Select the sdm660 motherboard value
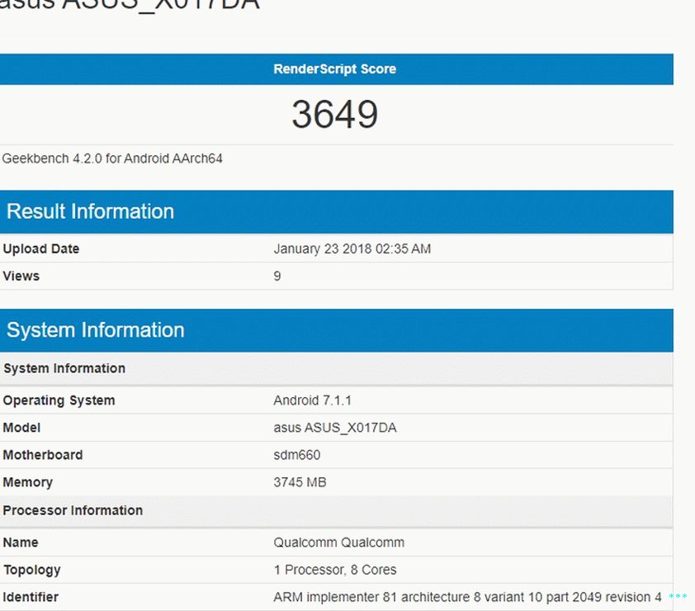Image resolution: width=695 pixels, height=611 pixels. (x=297, y=455)
